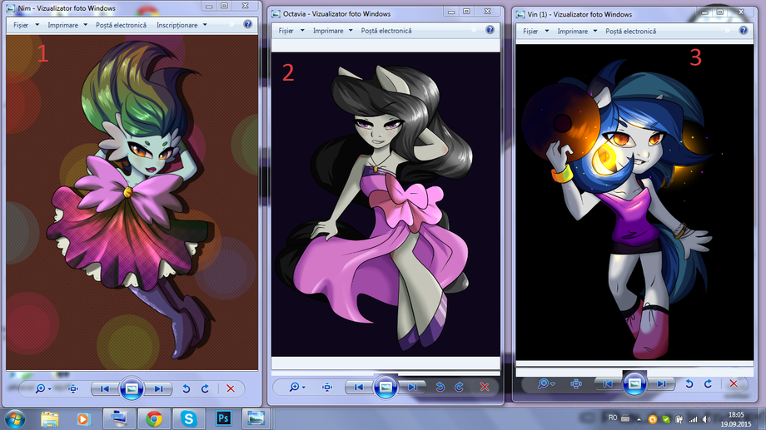
Task: Click the slideshow button in Nim window
Action: coord(132,388)
